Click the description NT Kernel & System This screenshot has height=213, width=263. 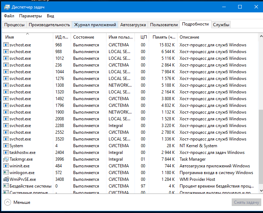[x=198, y=146]
